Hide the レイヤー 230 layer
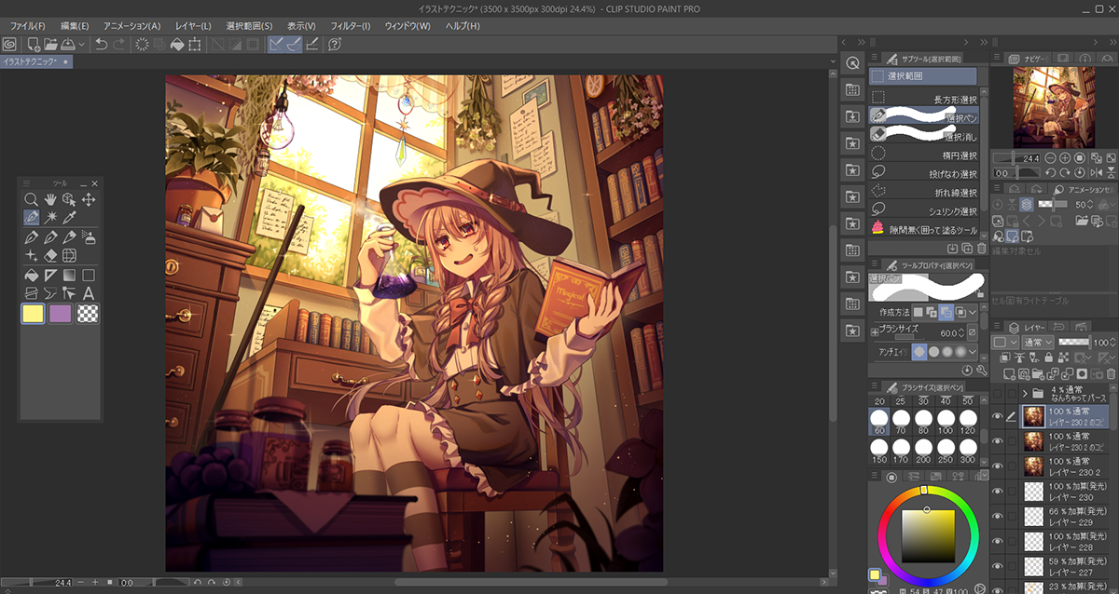This screenshot has width=1119, height=594. click(997, 490)
